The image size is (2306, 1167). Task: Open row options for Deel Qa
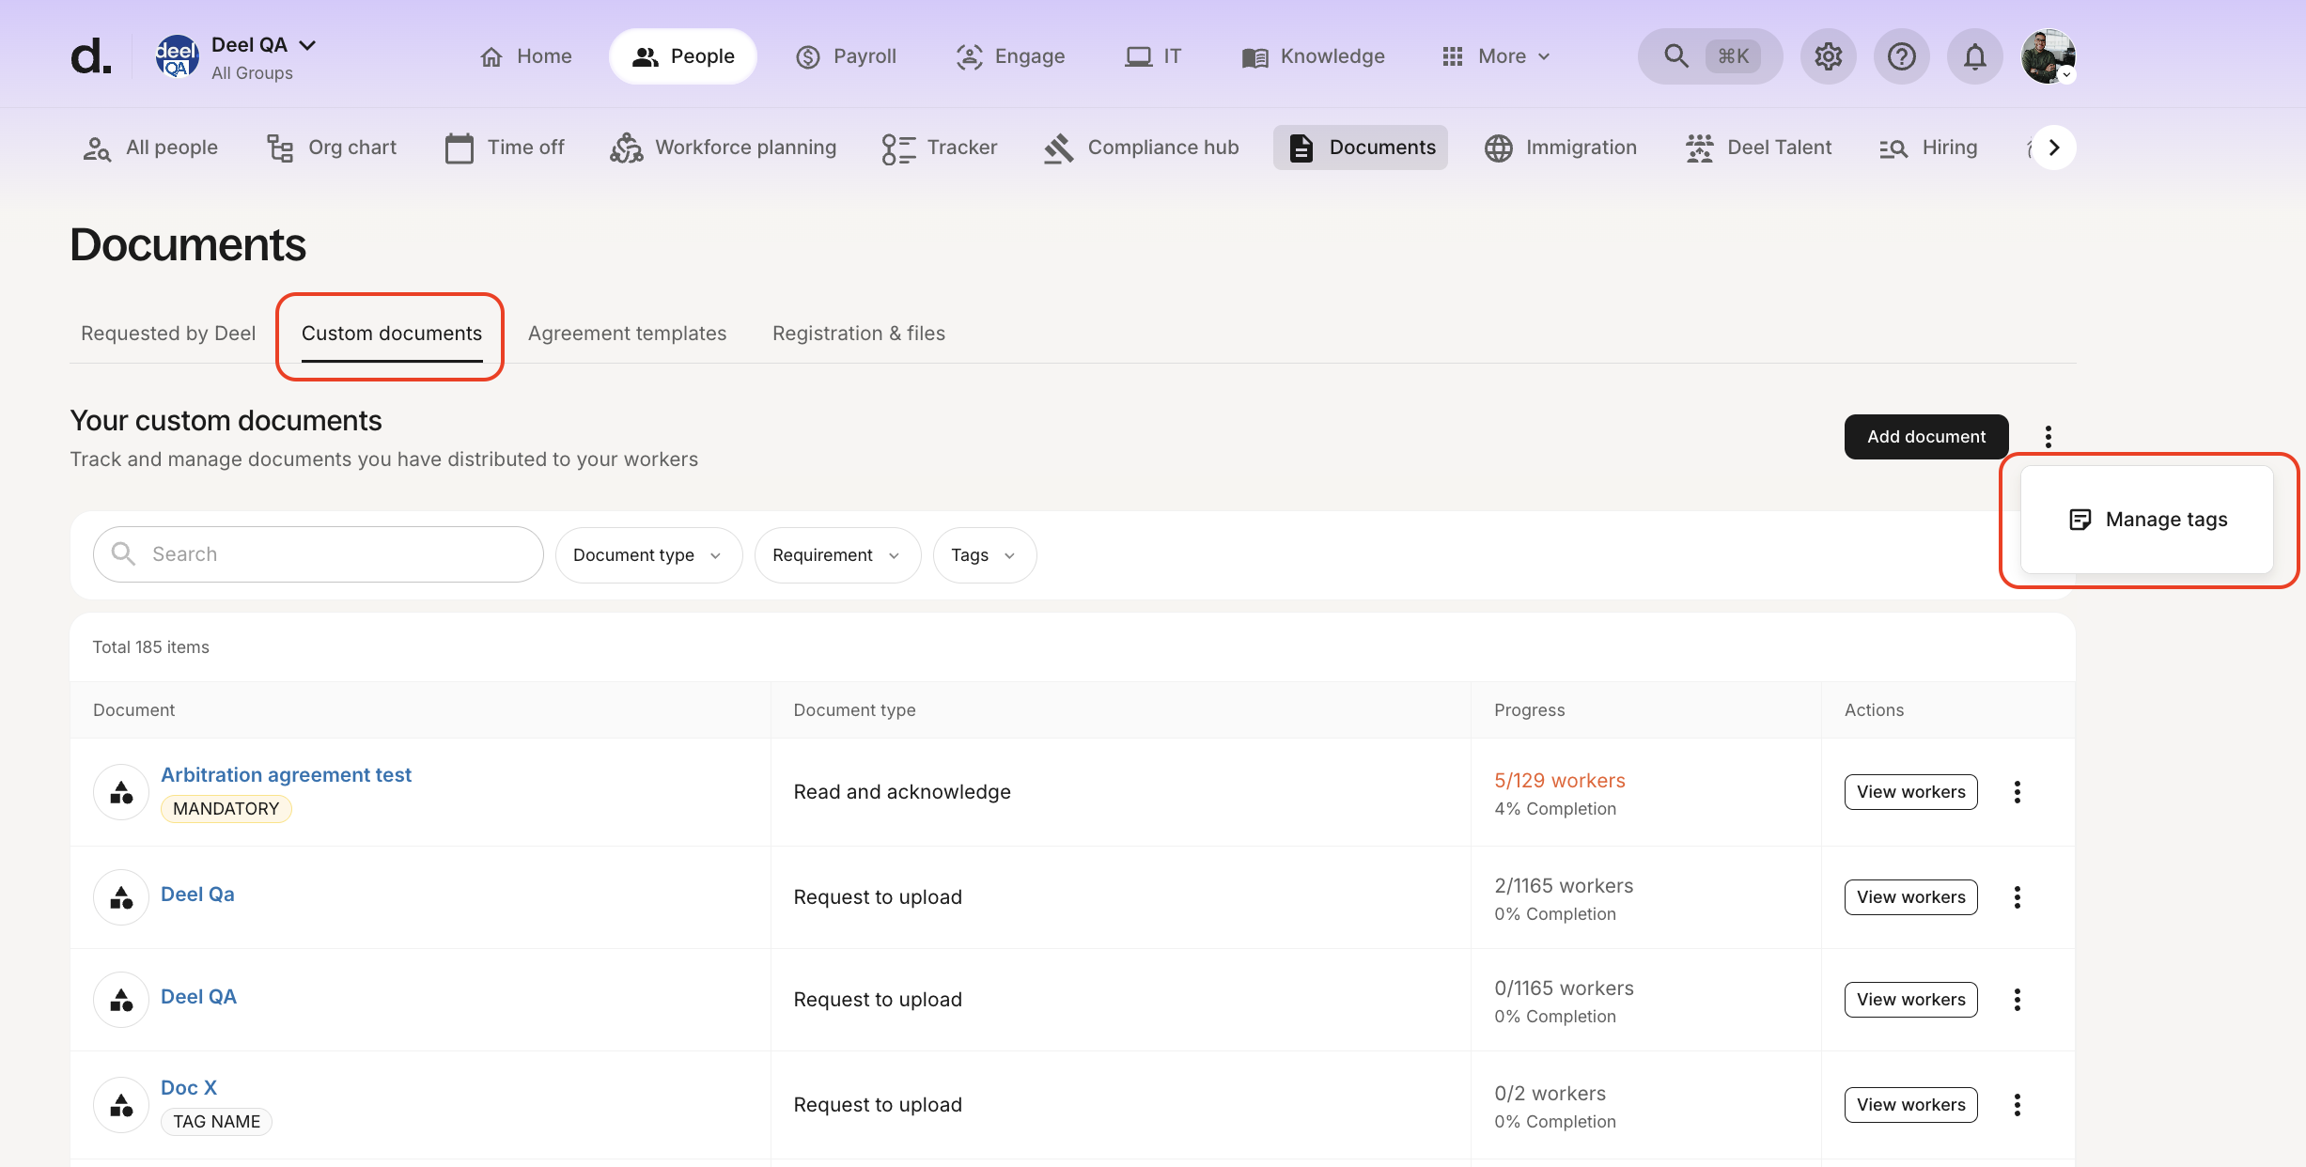point(2017,897)
